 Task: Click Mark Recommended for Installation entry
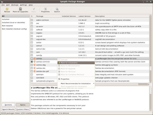pos(76,83)
